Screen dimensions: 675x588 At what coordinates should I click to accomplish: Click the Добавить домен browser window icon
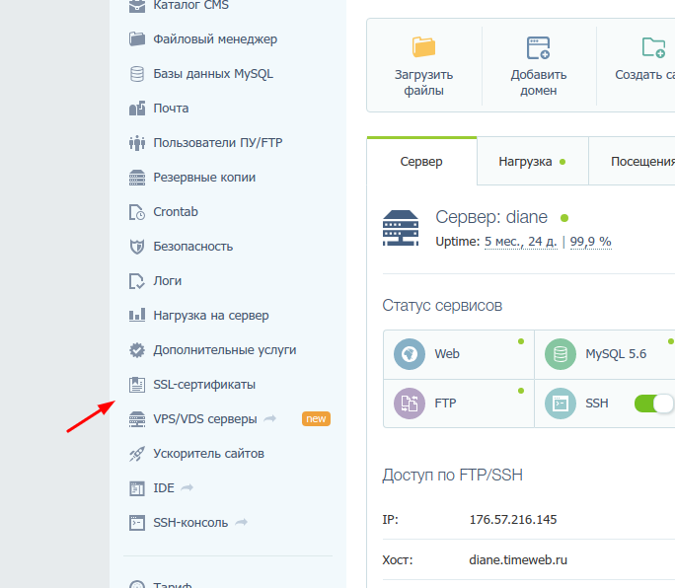pos(539,47)
